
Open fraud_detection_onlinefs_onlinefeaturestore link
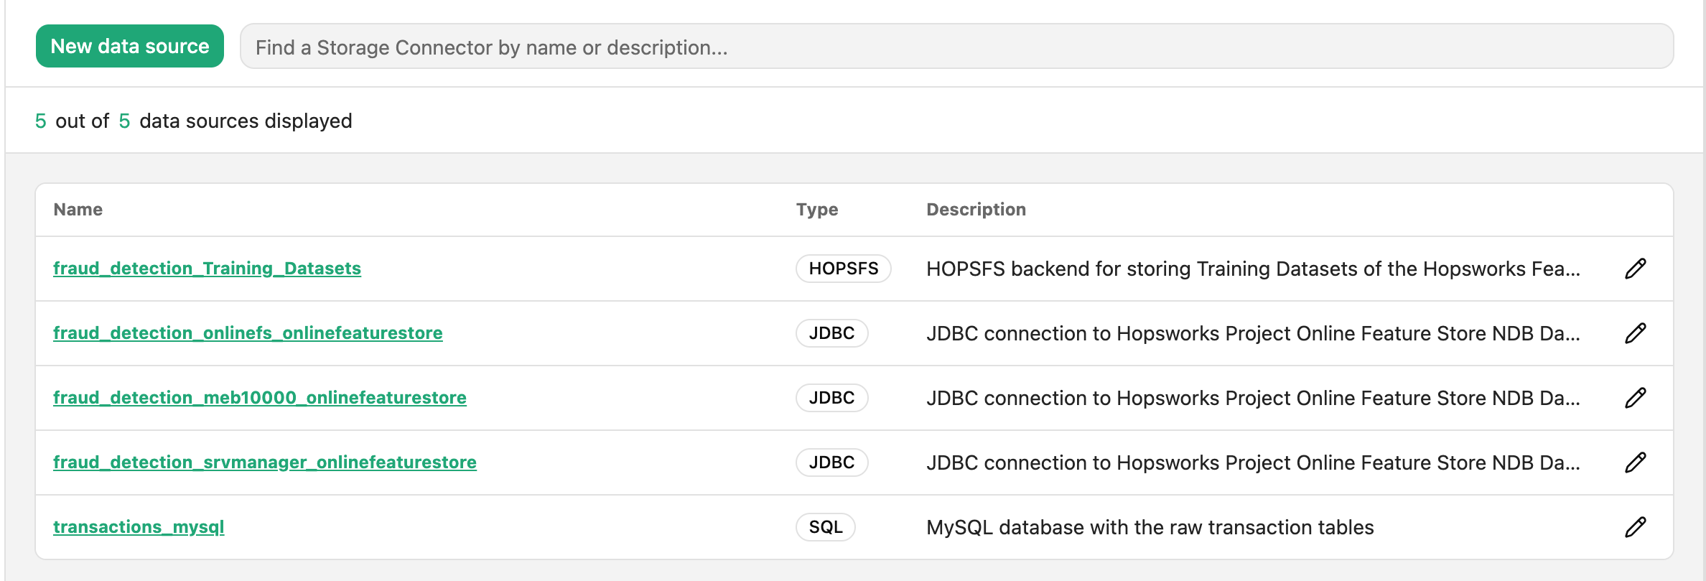(248, 333)
